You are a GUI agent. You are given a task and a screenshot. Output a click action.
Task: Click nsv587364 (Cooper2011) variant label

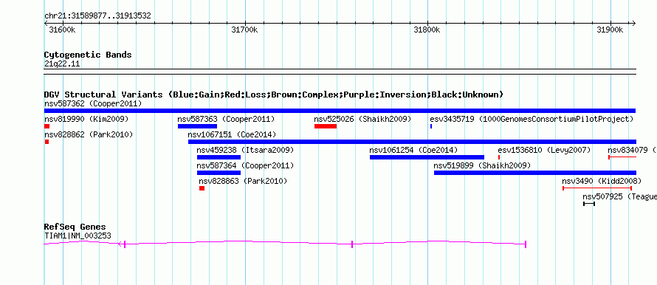pyautogui.click(x=246, y=165)
